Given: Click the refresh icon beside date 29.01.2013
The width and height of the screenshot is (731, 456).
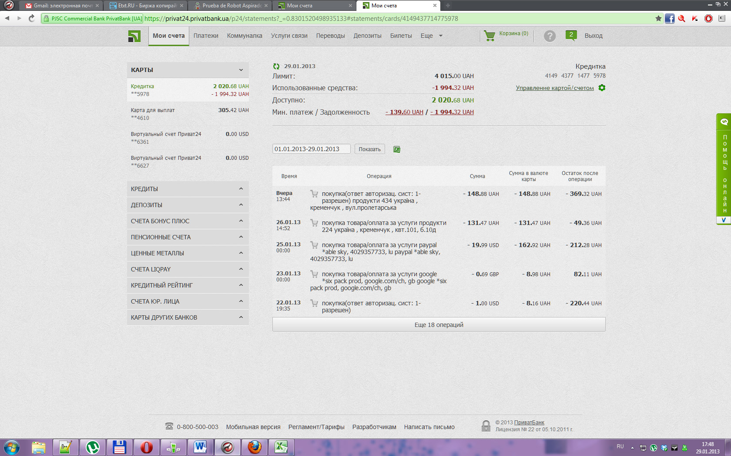Looking at the screenshot, I should 276,66.
